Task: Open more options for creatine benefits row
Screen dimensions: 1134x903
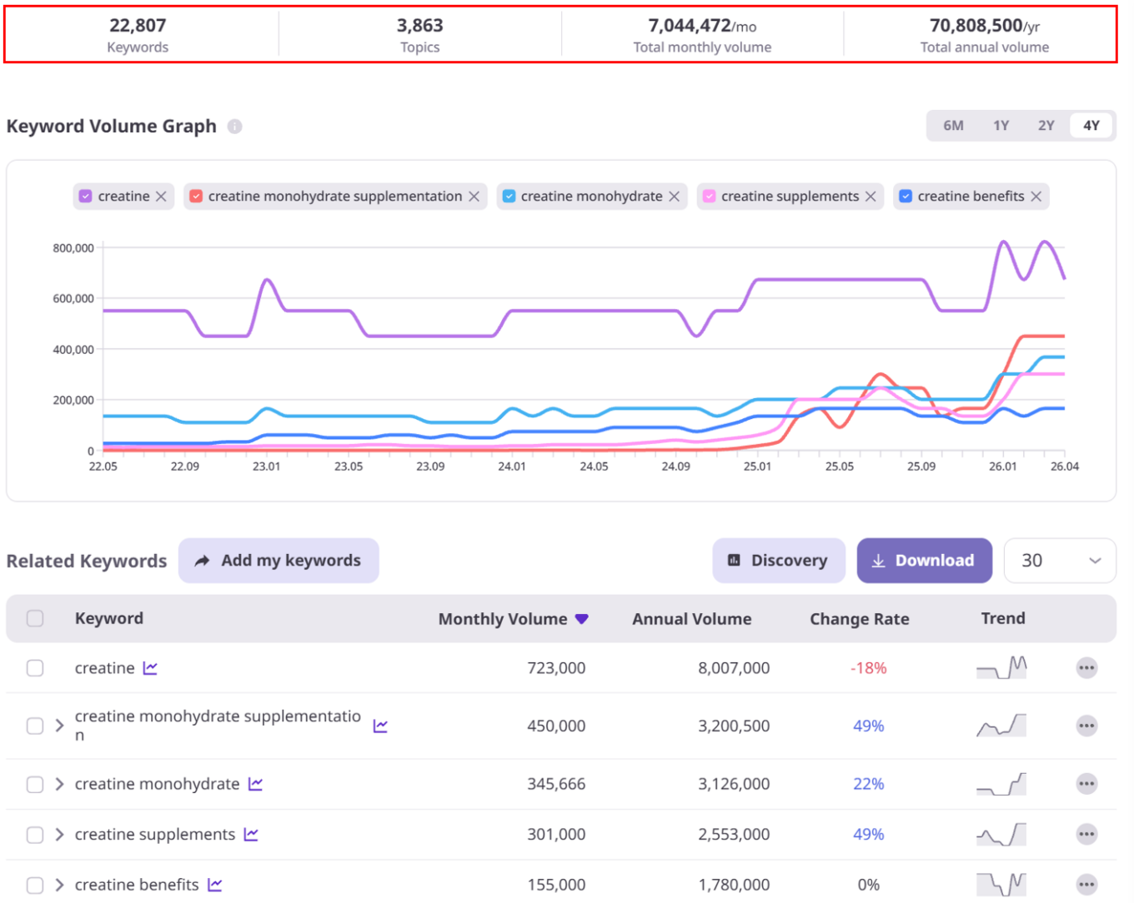Action: pyautogui.click(x=1086, y=885)
